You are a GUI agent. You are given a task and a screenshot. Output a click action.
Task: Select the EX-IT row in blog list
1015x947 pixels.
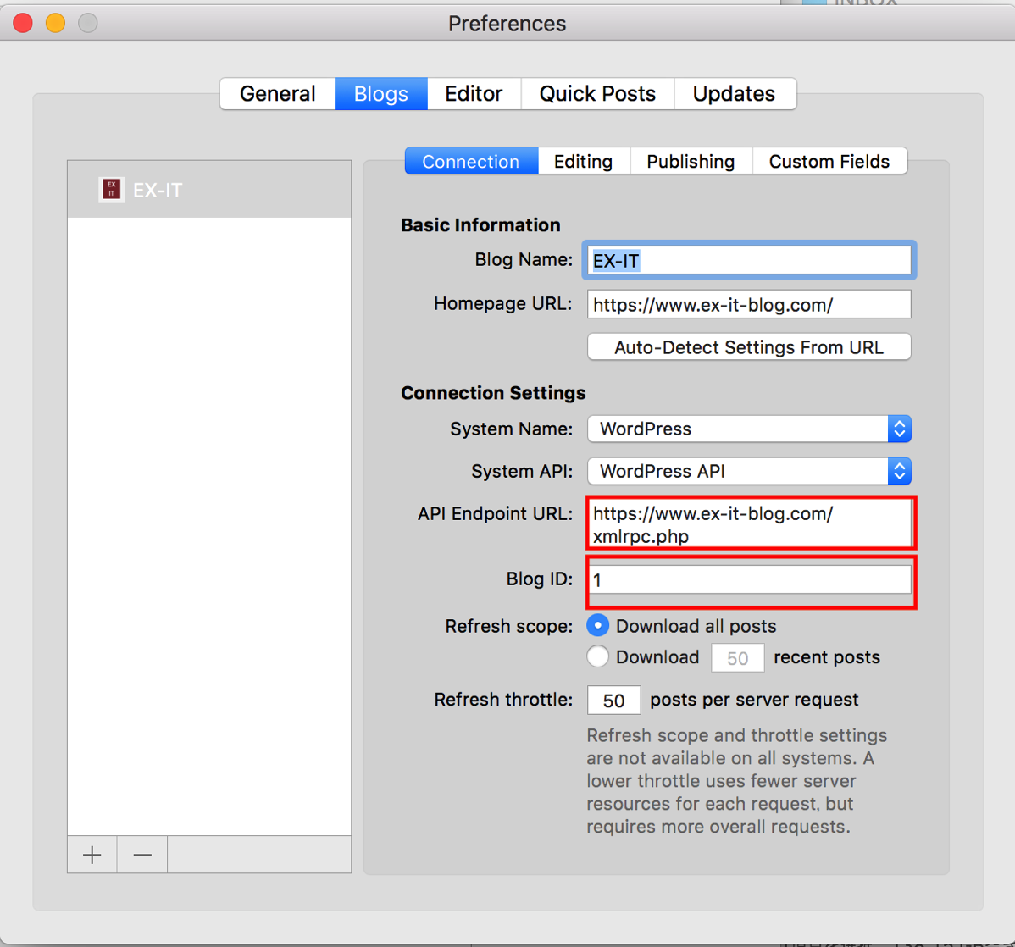click(x=209, y=190)
